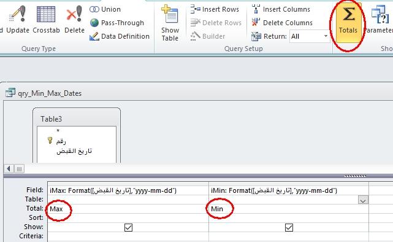393x242 pixels.
Task: Open the Total cell showing Max
Action: click(x=128, y=209)
